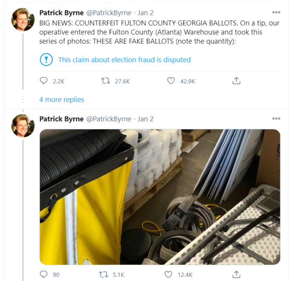This screenshot has height=281, width=293.
Task: Share the photo tweet via share icon
Action: pos(236,275)
